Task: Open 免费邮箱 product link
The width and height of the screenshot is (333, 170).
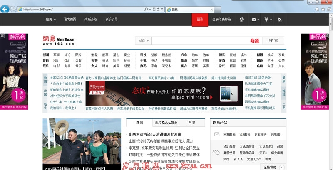Action: (229, 134)
